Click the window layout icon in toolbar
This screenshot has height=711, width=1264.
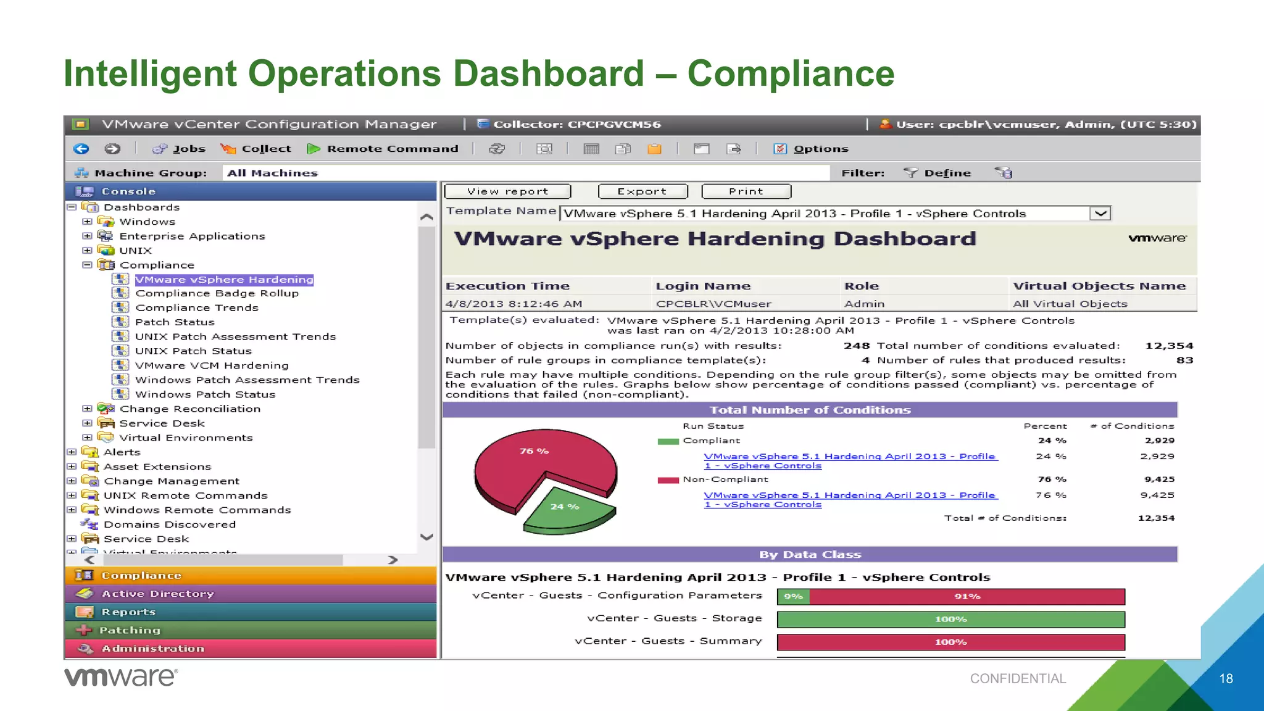point(701,149)
